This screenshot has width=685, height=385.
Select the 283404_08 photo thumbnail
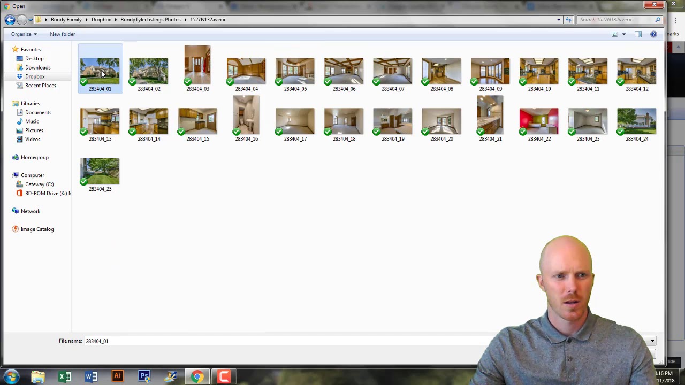[x=442, y=71]
